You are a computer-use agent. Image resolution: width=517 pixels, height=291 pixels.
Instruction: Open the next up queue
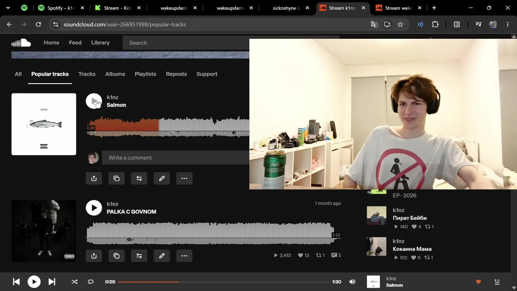(497, 282)
